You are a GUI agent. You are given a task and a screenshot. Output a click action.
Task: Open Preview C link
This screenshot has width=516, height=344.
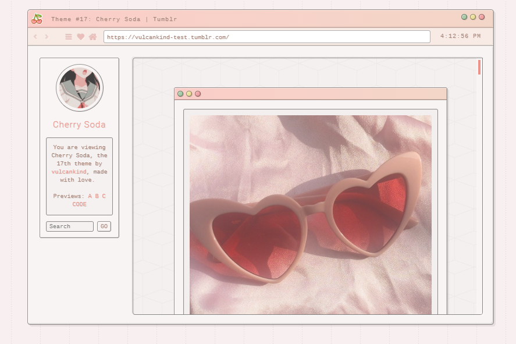point(104,196)
